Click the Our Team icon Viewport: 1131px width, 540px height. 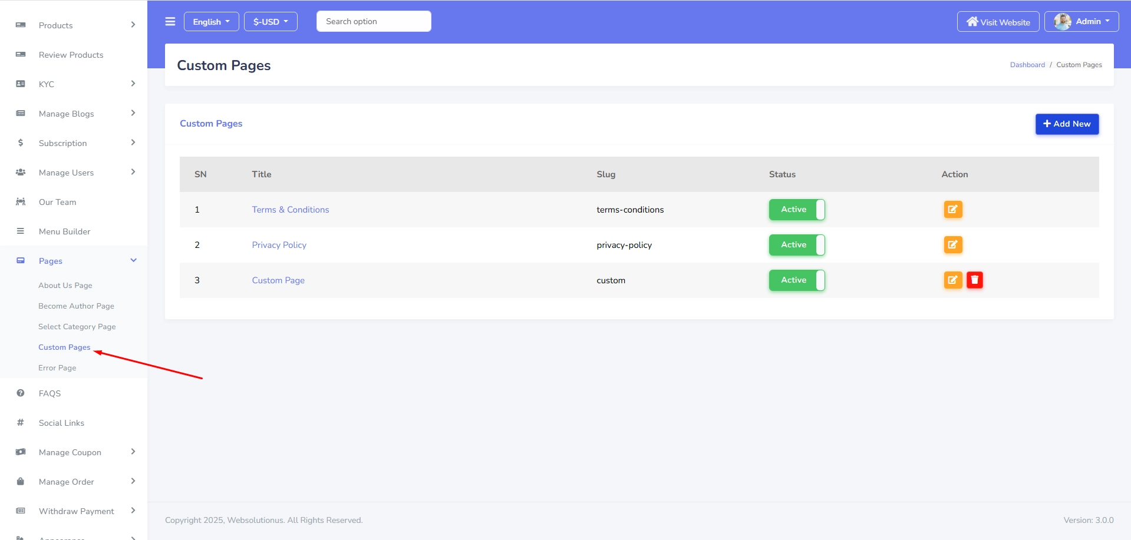coord(21,201)
